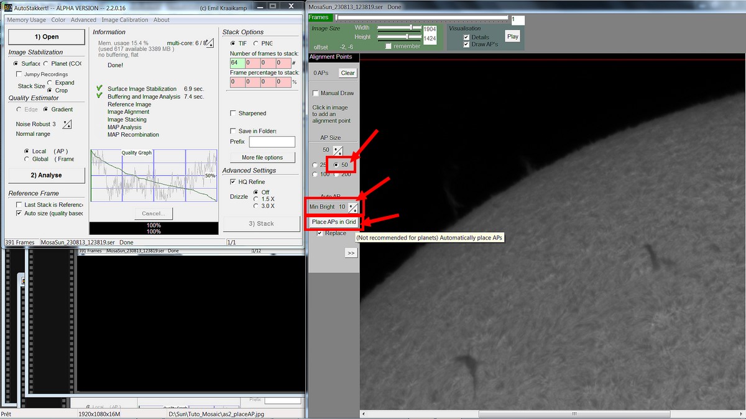Click the frame number field showing 1
Screen dimensions: 746x419
(517, 20)
